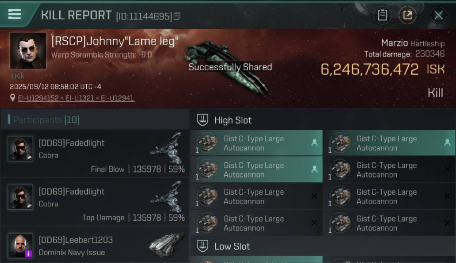Copy the kill report ID
The height and width of the screenshot is (263, 456).
tap(177, 16)
